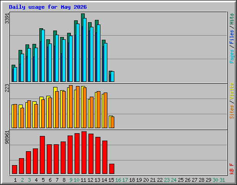The width and height of the screenshot is (237, 185).
Task: Click the 'Files' legend label
Action: click(x=232, y=37)
